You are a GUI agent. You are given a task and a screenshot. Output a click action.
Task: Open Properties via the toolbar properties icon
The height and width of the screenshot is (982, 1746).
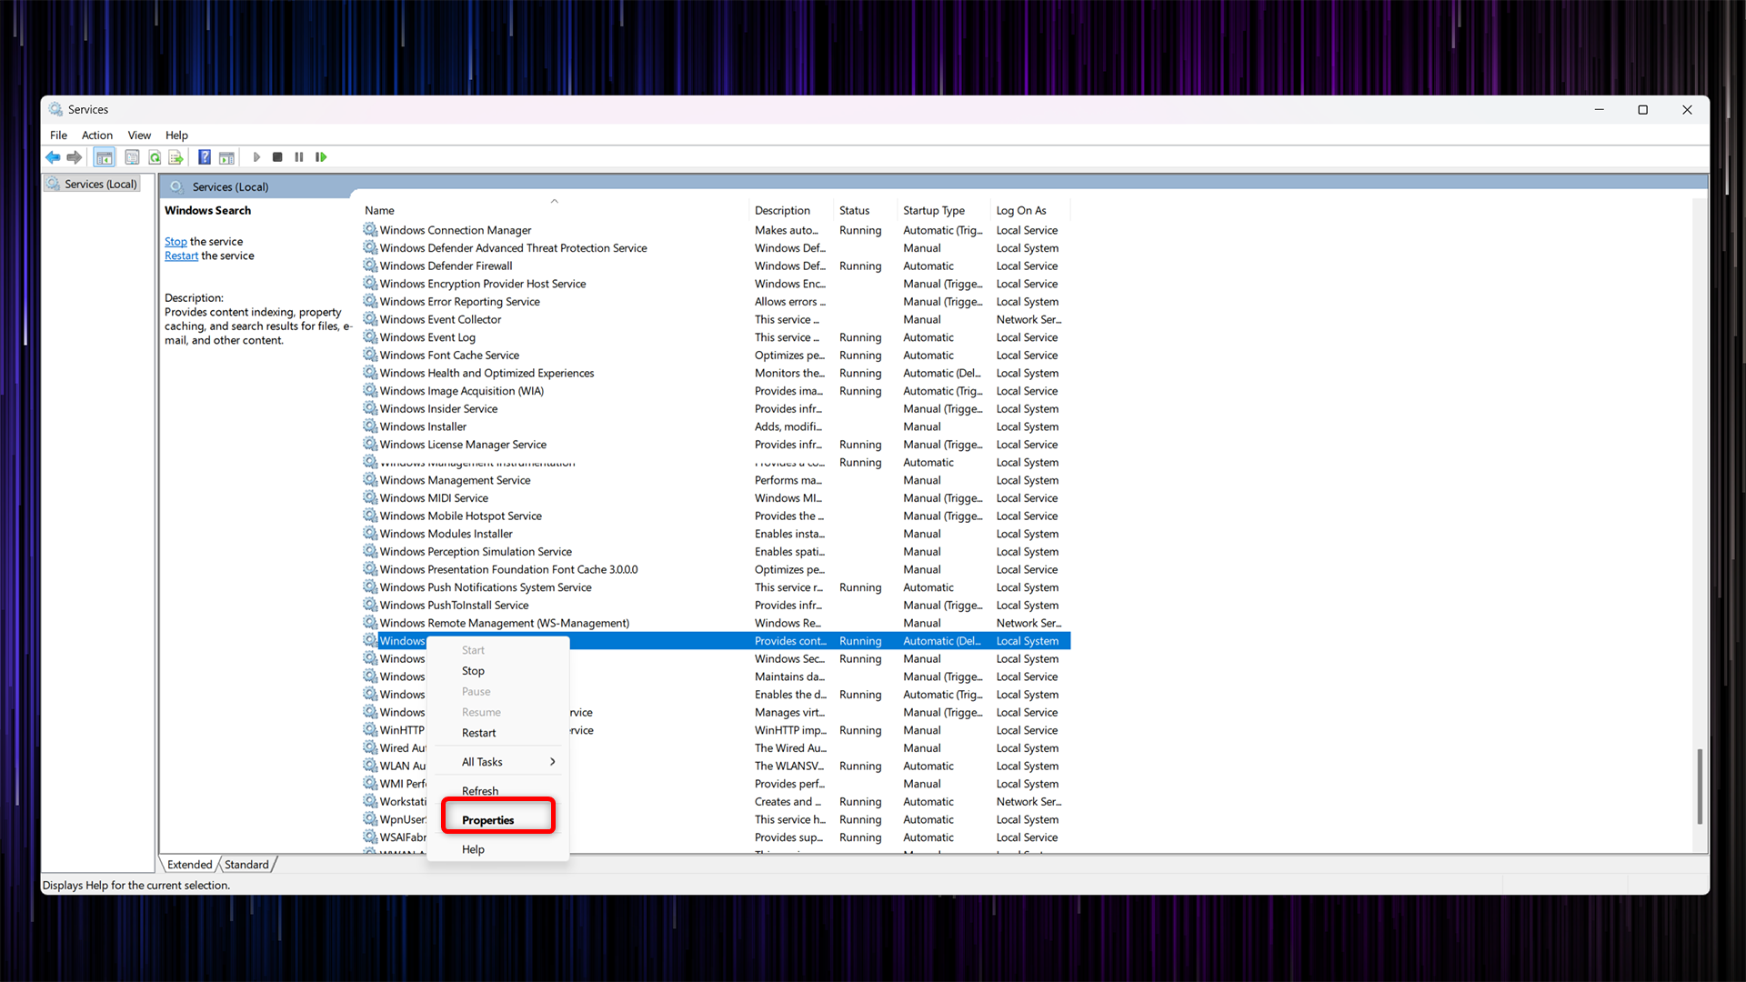coord(132,157)
